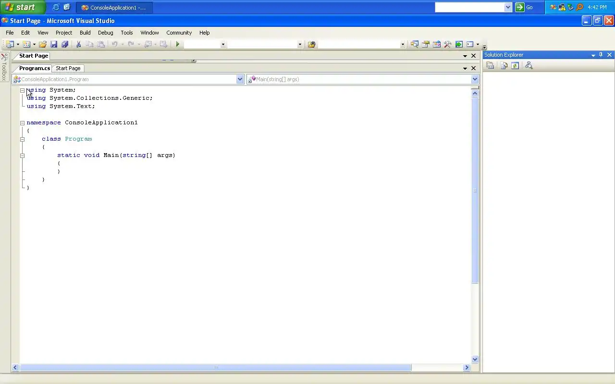Open the Build menu

click(x=85, y=33)
